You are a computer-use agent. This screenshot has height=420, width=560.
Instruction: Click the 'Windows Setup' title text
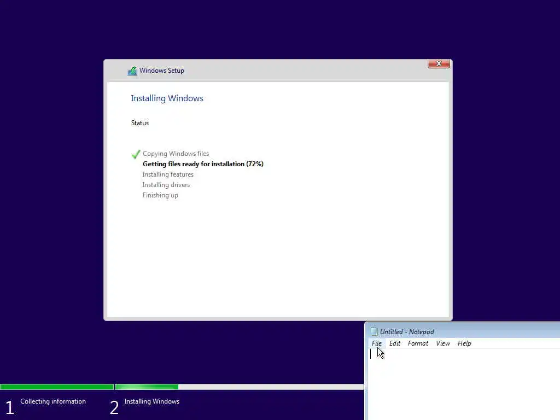(x=162, y=71)
